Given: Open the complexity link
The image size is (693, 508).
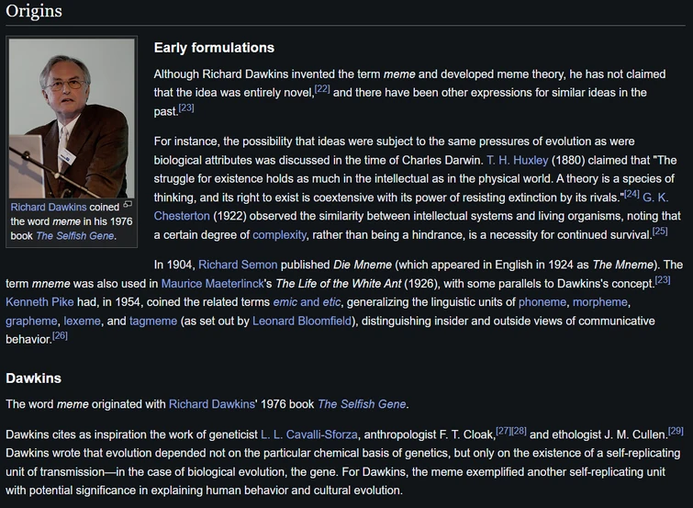Looking at the screenshot, I should coord(279,234).
